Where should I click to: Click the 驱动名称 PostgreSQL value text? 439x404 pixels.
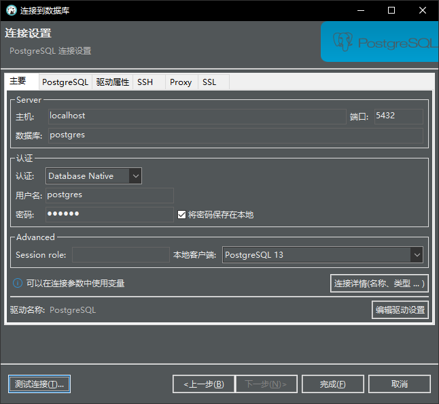point(73,310)
